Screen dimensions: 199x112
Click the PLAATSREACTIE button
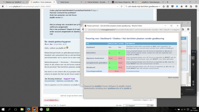coord(51,100)
